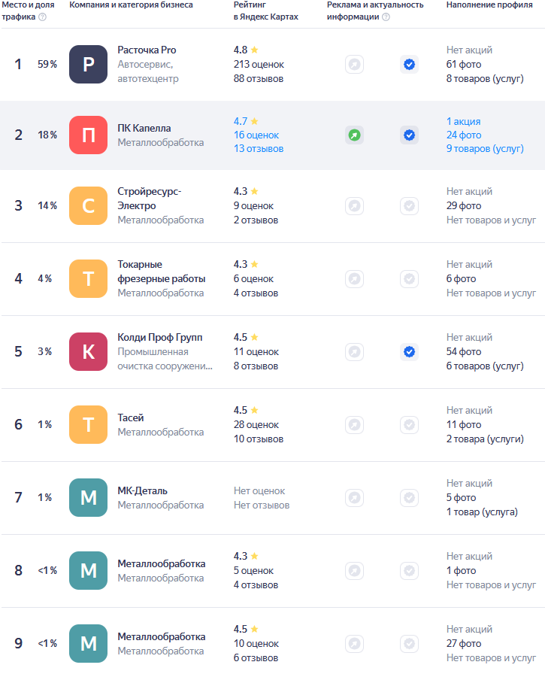Click the verified checkmark badge for Расточка Pro

coord(409,65)
